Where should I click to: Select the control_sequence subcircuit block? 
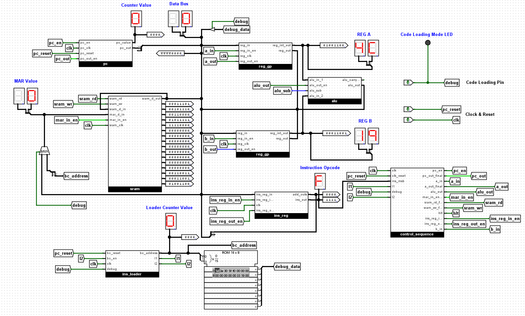pos(417,202)
